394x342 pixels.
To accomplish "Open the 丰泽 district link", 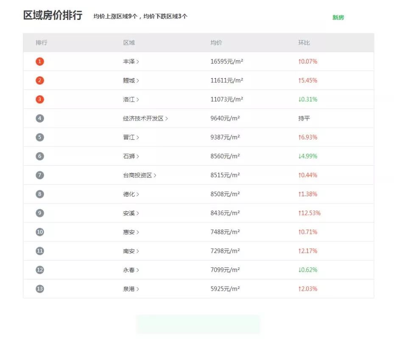I will tap(129, 61).
